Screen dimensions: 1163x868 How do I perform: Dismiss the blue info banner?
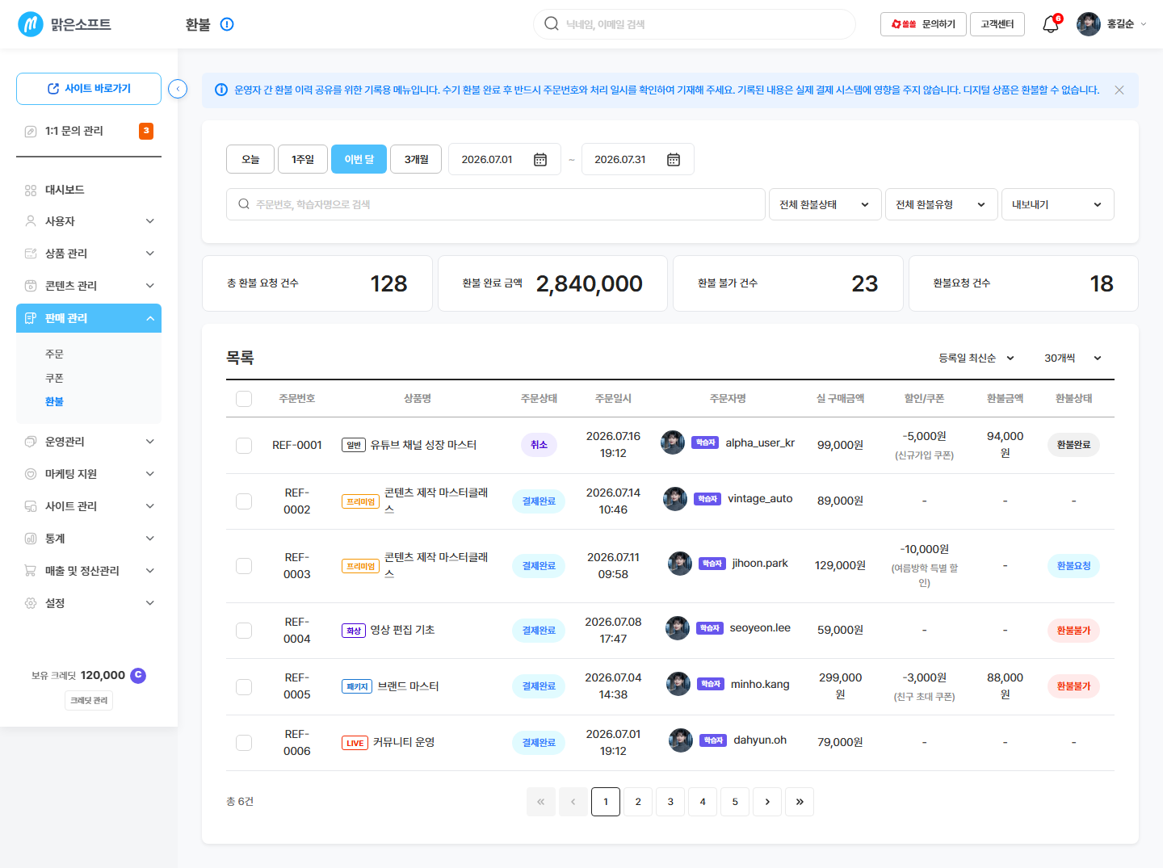coord(1119,90)
